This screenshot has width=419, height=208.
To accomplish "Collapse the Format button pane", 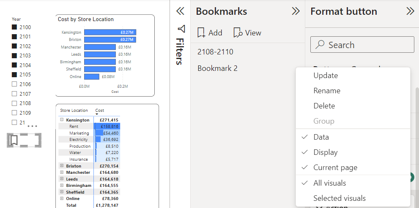I will pos(410,11).
